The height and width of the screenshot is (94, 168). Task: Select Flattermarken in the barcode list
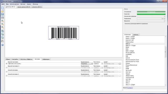[129, 42]
